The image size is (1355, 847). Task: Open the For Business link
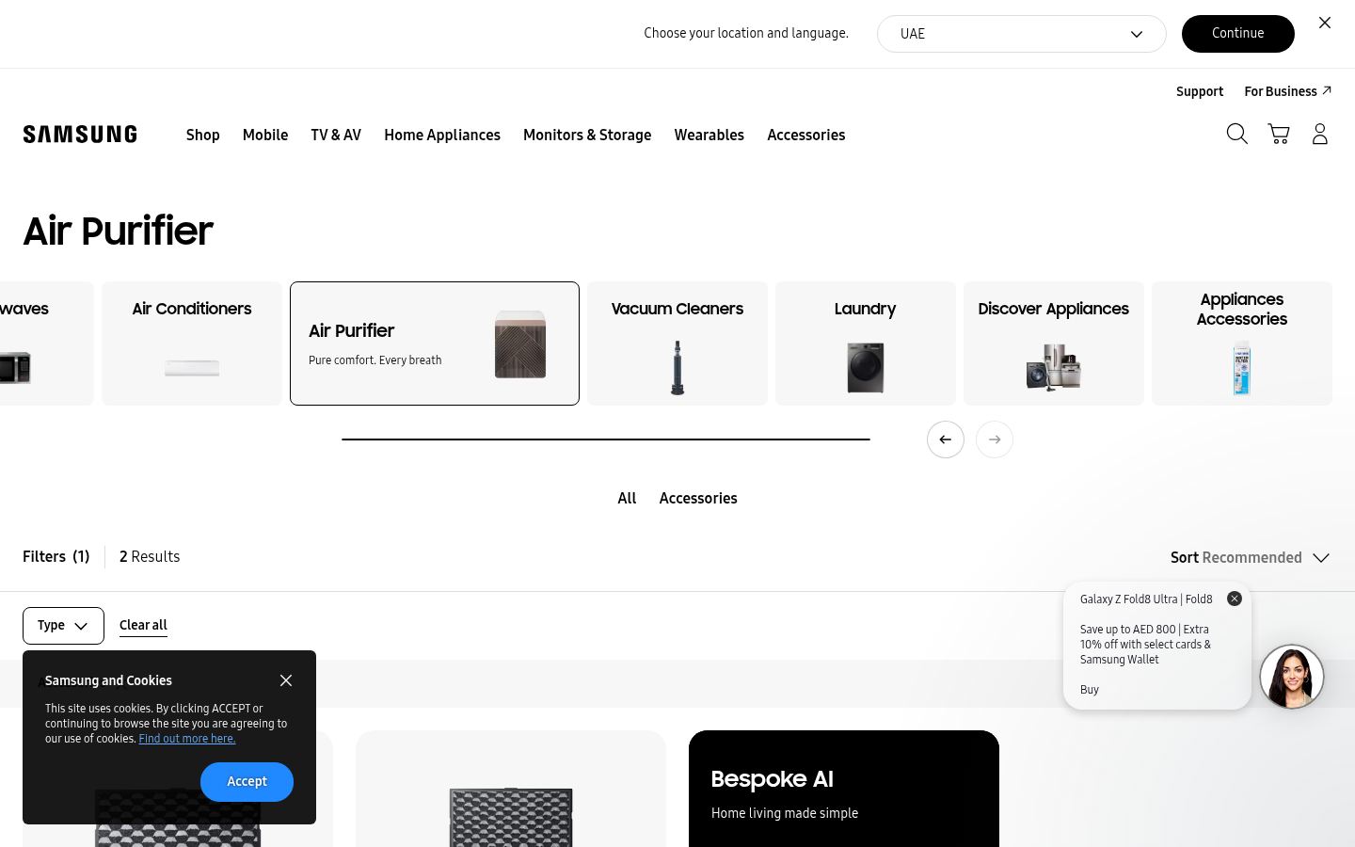[1287, 91]
